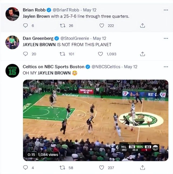
Task: Reply to Dan Greenberg's tweet
Action: 26,54
